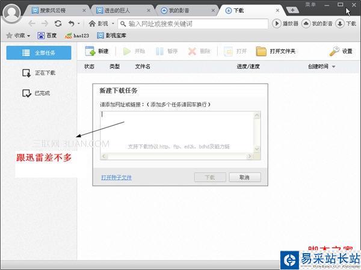The height and width of the screenshot is (270, 361).
Task: Expand the 影视 dropdown arrow
Action: pos(113,23)
